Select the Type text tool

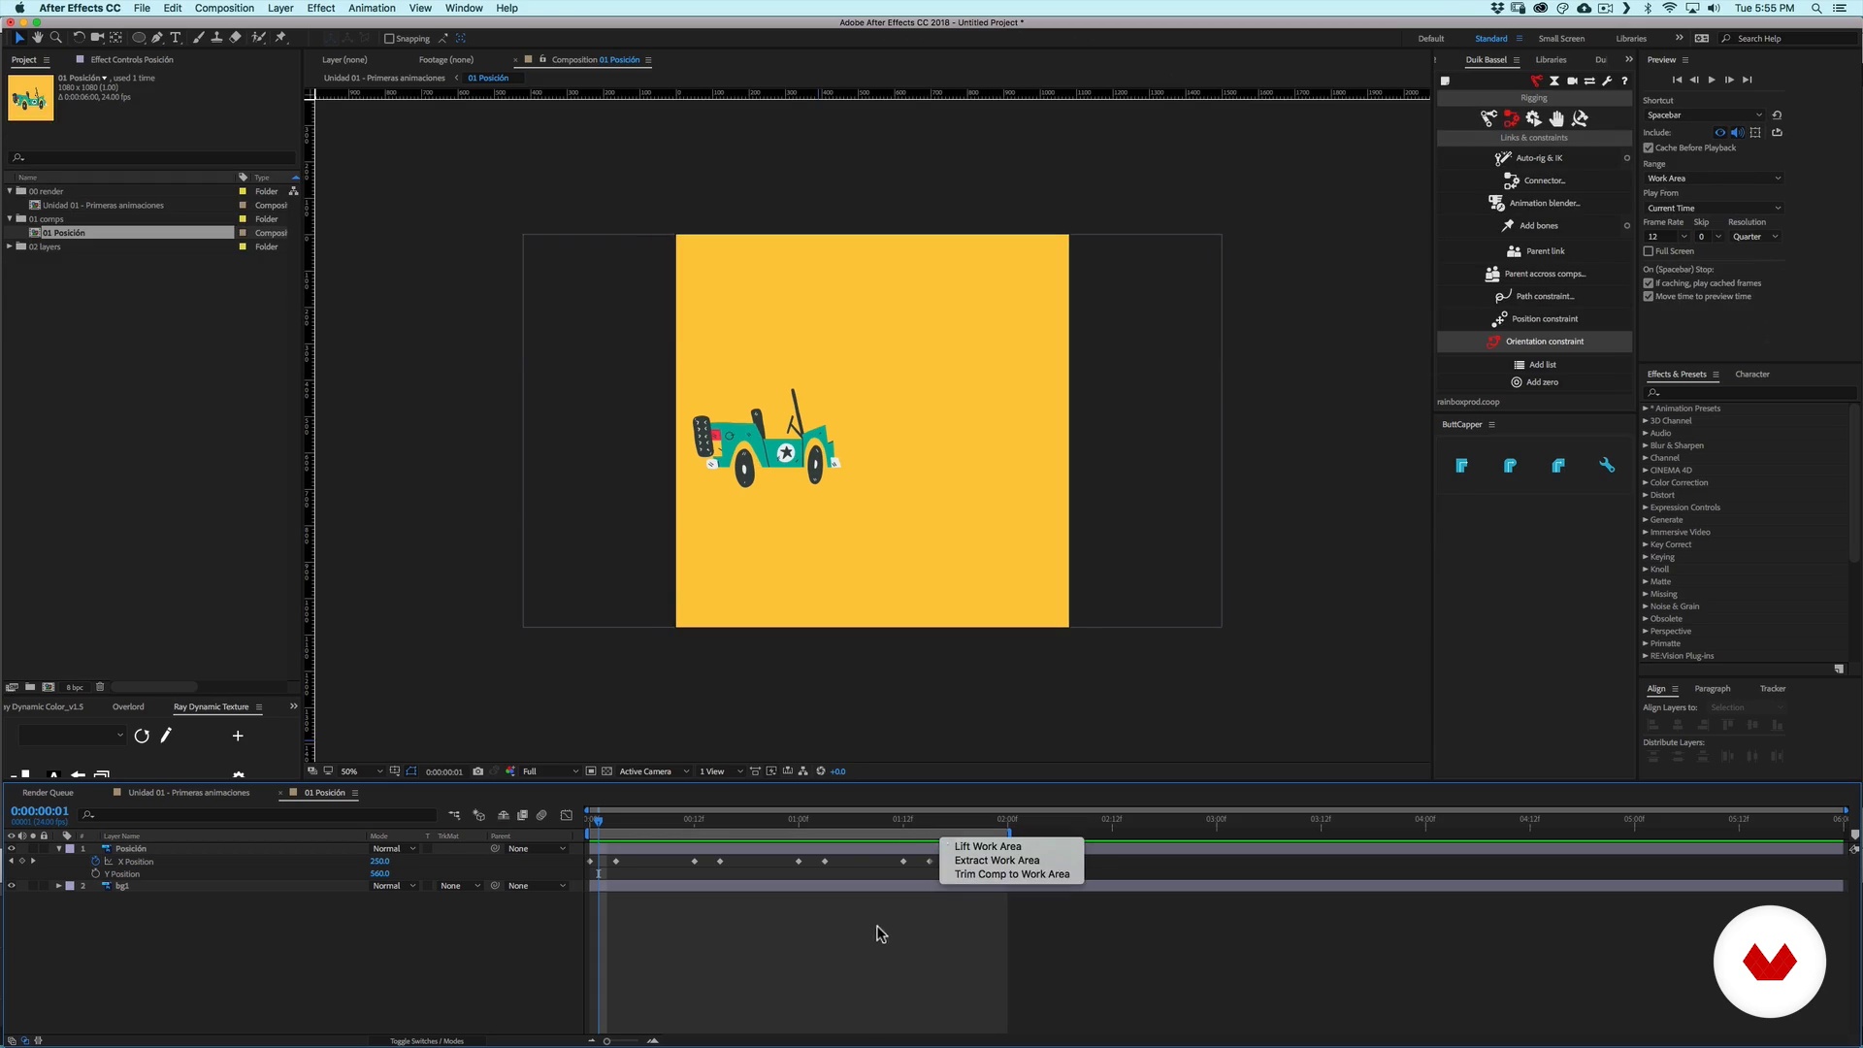click(x=176, y=38)
